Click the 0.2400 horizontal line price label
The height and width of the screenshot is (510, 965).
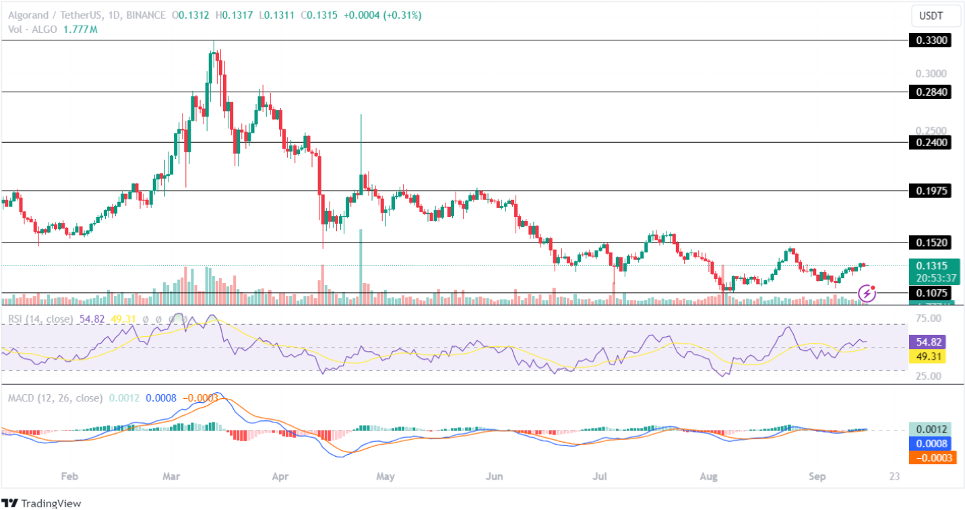point(930,142)
